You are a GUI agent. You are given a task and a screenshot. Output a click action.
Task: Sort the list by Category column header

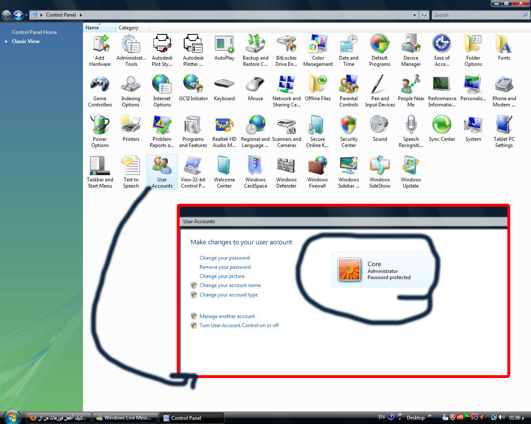[132, 28]
